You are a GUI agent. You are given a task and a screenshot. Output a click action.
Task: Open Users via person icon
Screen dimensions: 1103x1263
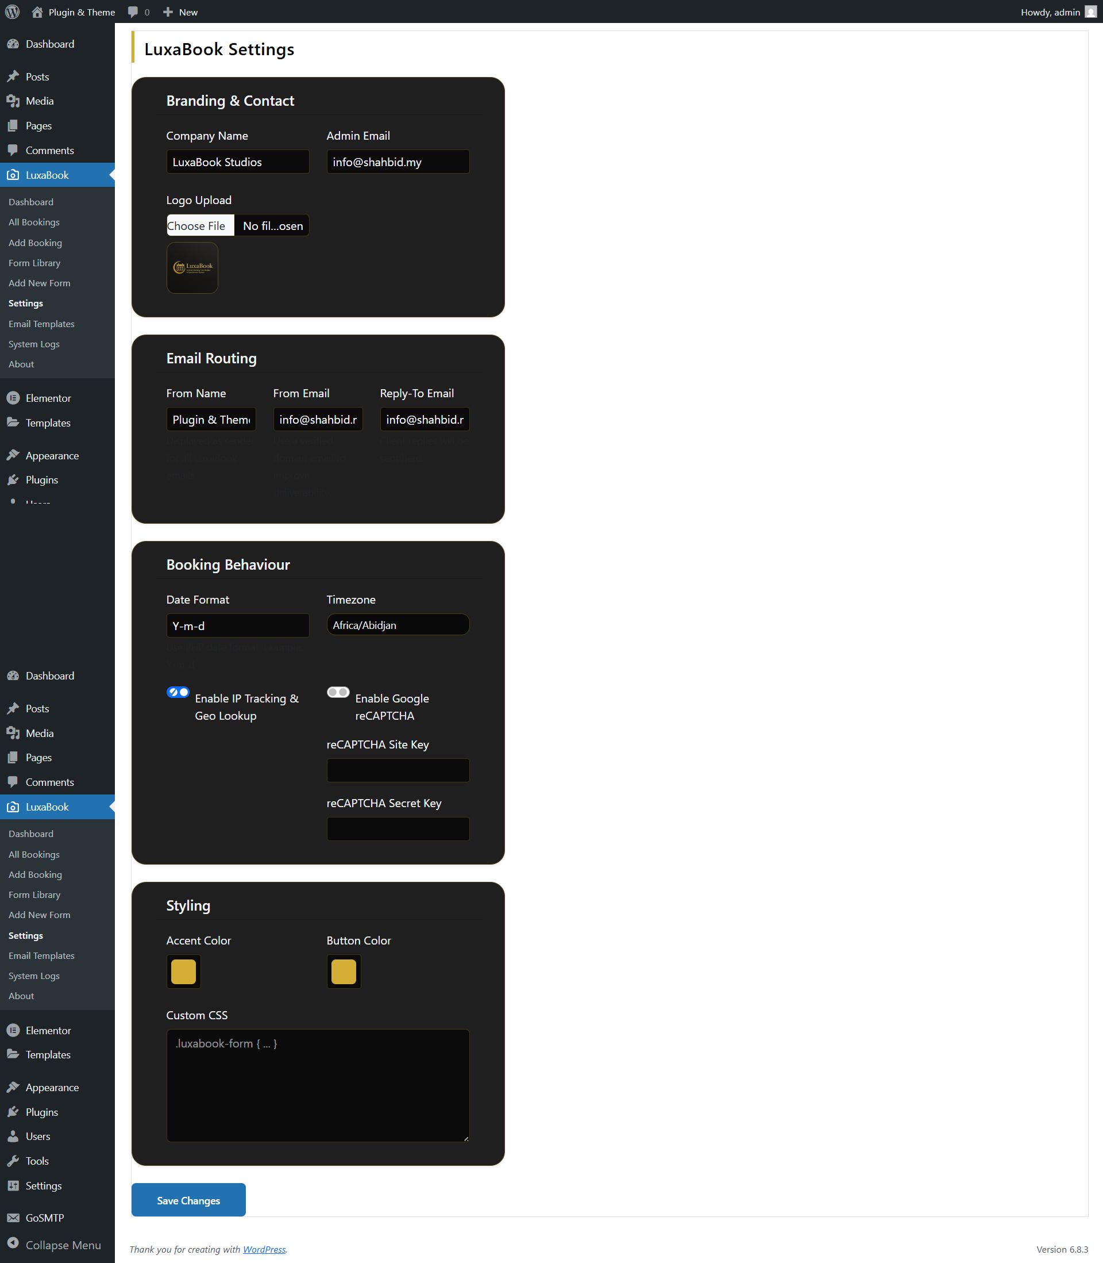click(13, 1136)
